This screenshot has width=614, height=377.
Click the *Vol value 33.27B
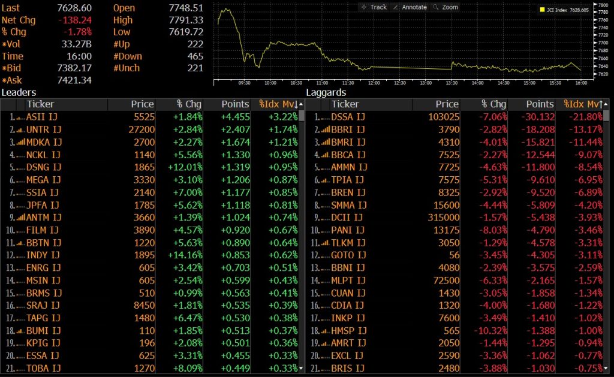pyautogui.click(x=76, y=44)
